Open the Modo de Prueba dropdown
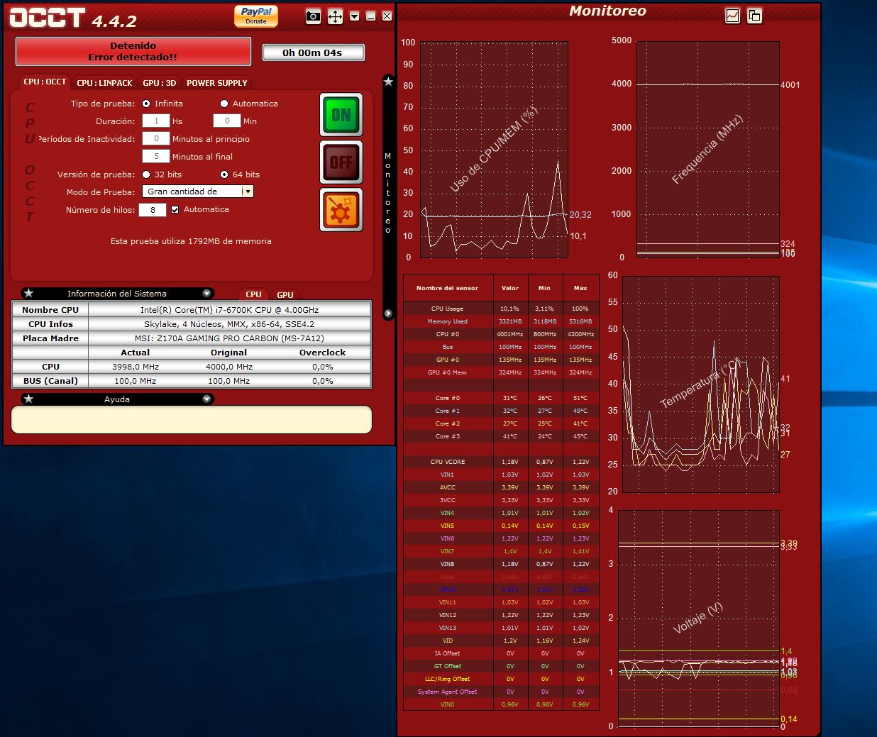877x737 pixels. tap(247, 192)
